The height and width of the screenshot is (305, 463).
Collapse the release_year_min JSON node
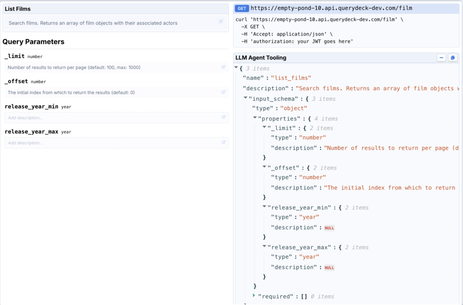265,207
